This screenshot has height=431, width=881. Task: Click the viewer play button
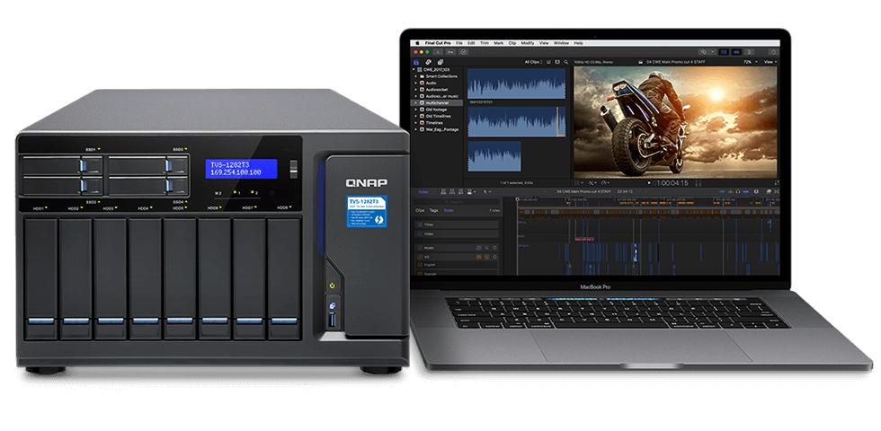(649, 183)
